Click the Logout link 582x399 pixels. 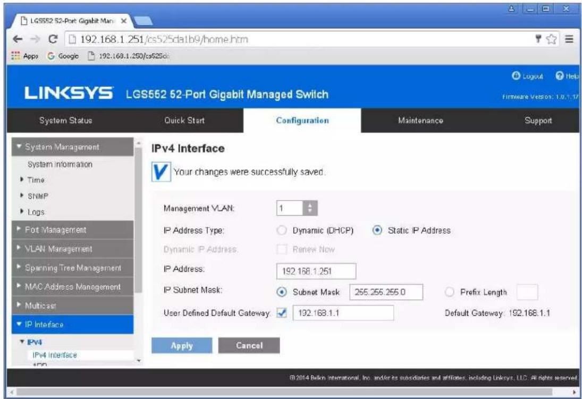tap(527, 76)
